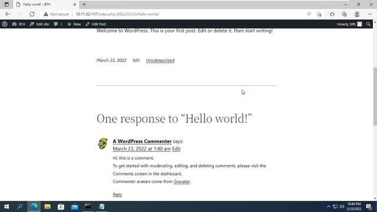This screenshot has height=212, width=377.
Task: Click Edit site in admin bar
Action: coord(39,24)
